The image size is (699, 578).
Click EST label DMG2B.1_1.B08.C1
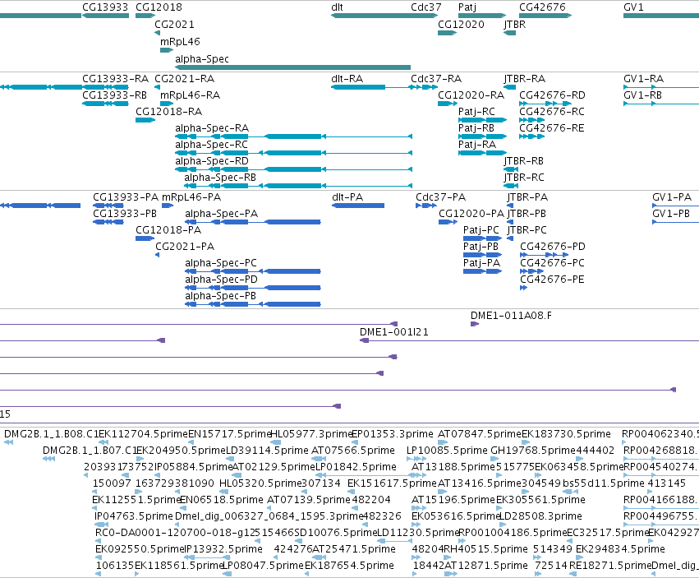(51, 434)
